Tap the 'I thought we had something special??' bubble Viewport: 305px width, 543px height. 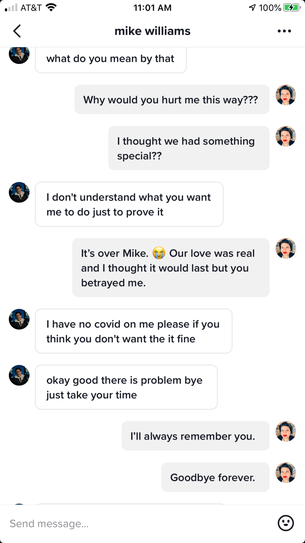pos(189,148)
